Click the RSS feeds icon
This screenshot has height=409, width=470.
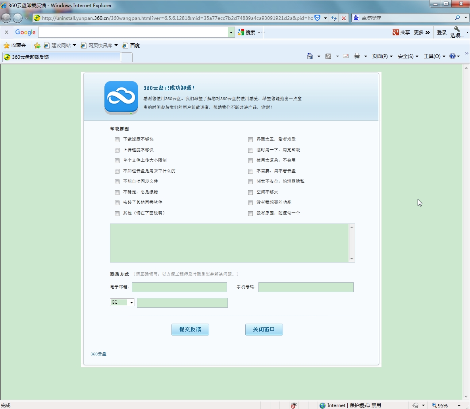329,56
